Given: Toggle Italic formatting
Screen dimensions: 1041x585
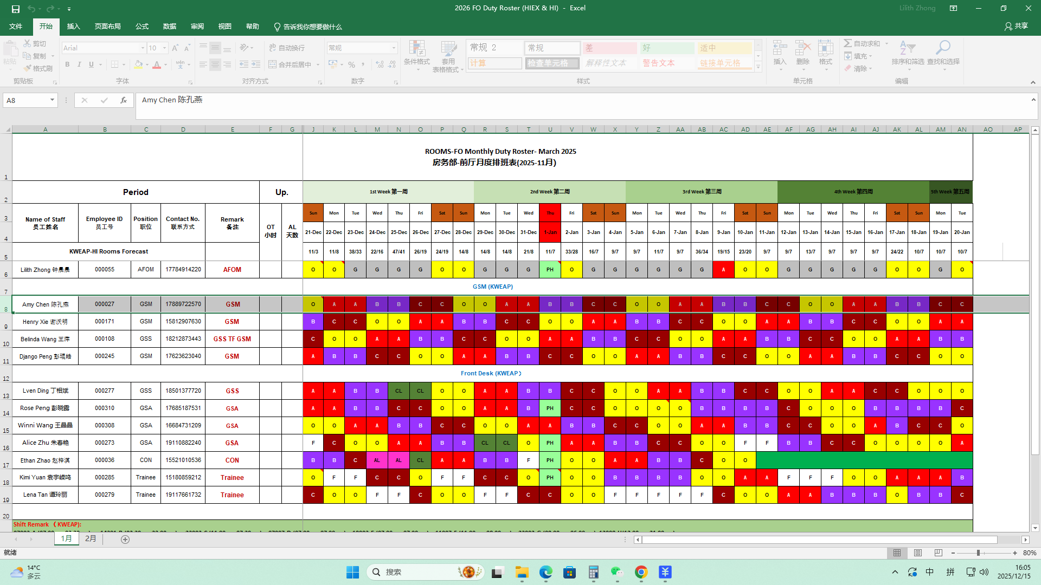Looking at the screenshot, I should click(79, 64).
